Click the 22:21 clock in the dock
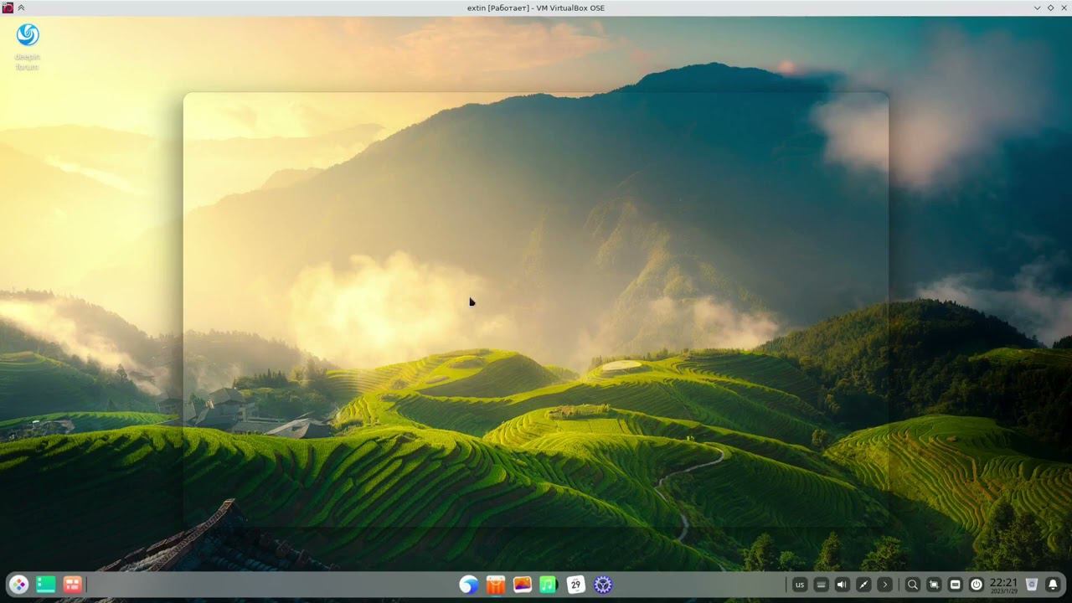The width and height of the screenshot is (1072, 603). pyautogui.click(x=1003, y=585)
